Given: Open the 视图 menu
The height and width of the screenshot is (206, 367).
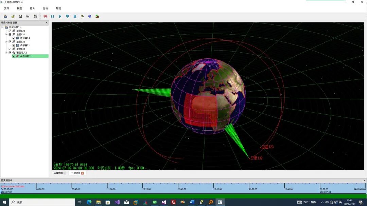Looking at the screenshot, I should tap(19, 8).
